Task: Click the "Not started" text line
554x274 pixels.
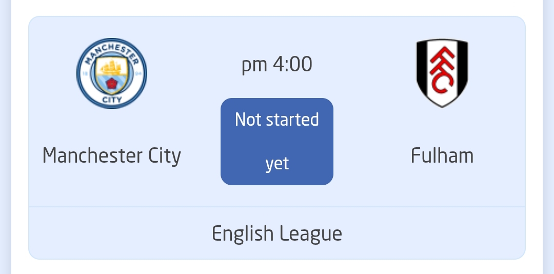Action: [x=277, y=120]
